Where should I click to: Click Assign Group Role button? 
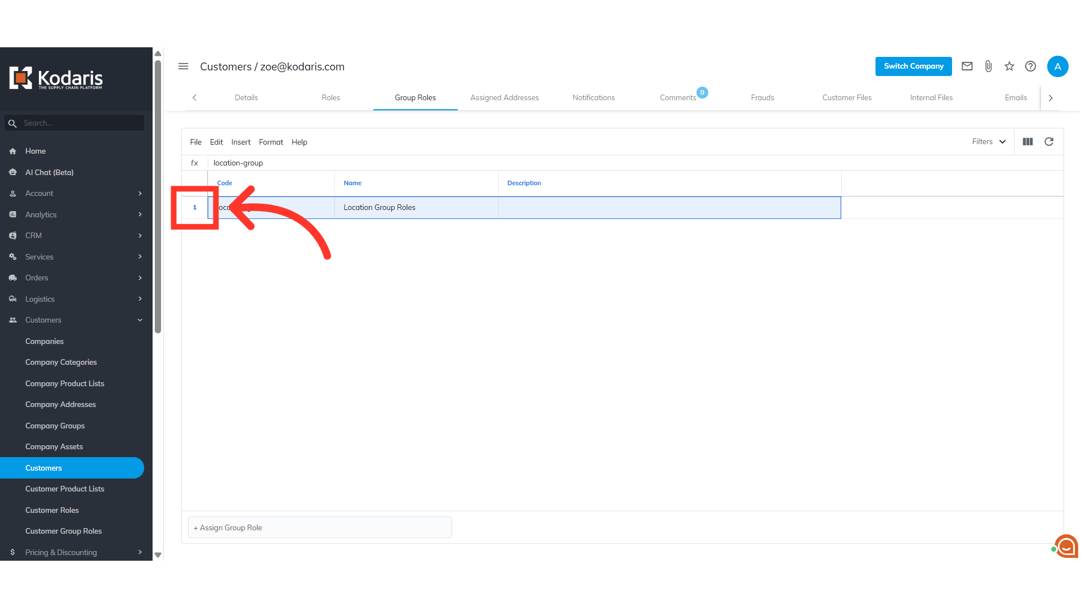click(x=319, y=527)
